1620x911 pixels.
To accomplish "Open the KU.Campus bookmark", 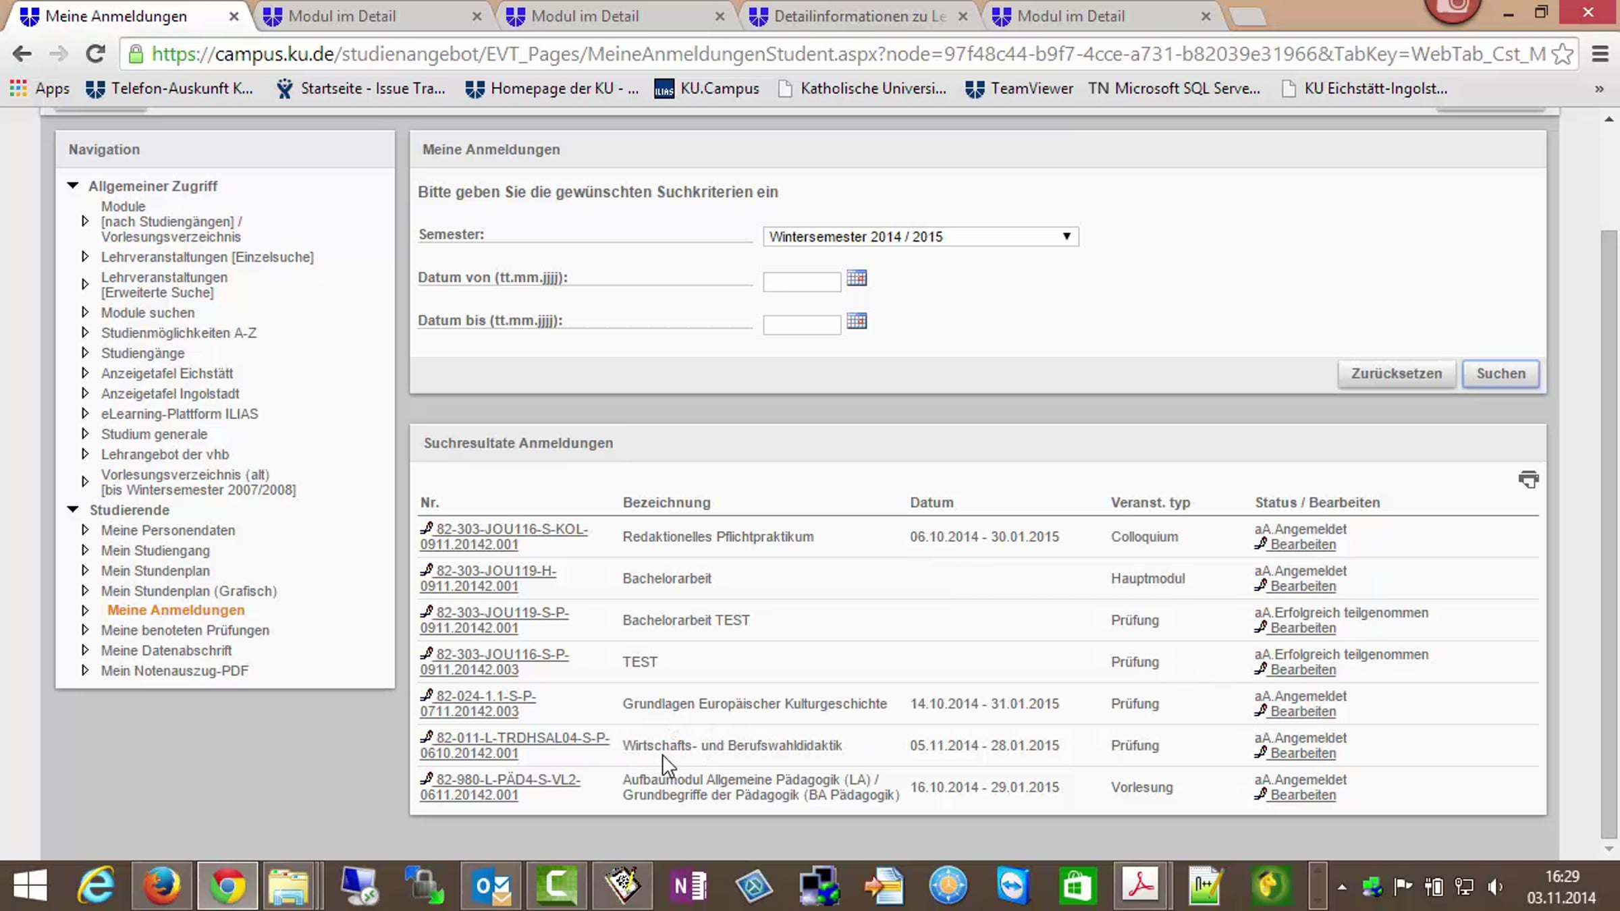I will [x=707, y=88].
